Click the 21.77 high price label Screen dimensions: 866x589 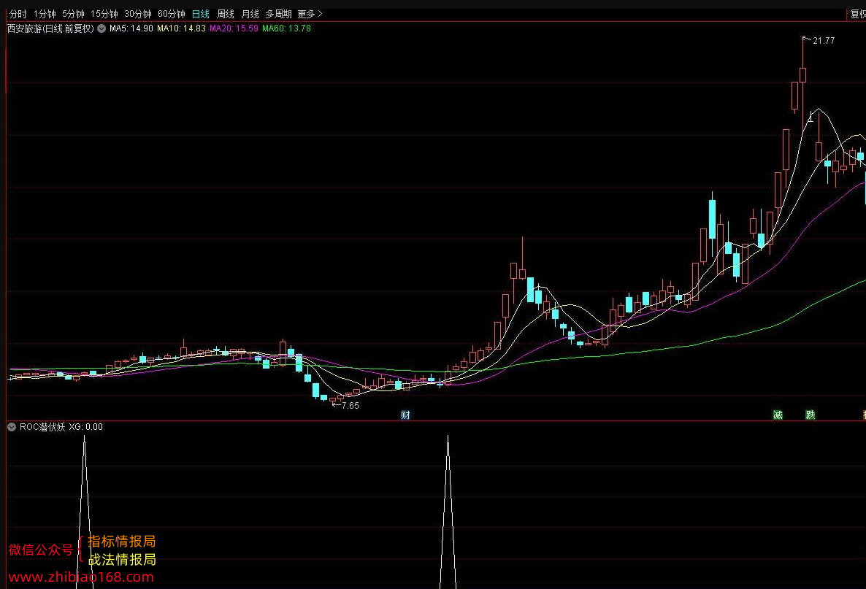click(824, 40)
